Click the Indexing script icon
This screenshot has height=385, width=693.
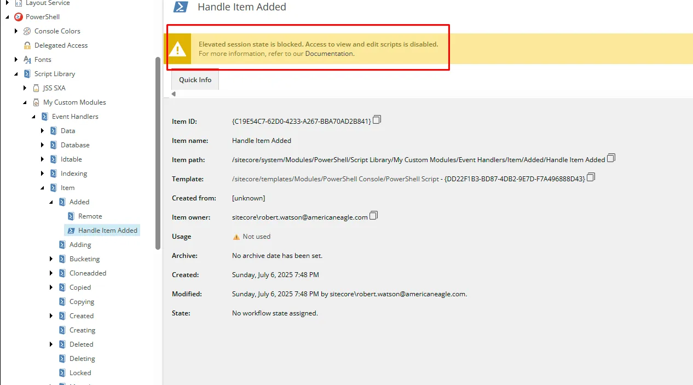tap(54, 174)
